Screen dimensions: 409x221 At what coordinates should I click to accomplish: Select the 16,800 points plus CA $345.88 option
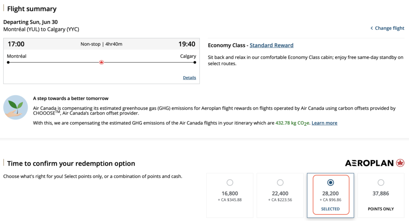point(230,183)
